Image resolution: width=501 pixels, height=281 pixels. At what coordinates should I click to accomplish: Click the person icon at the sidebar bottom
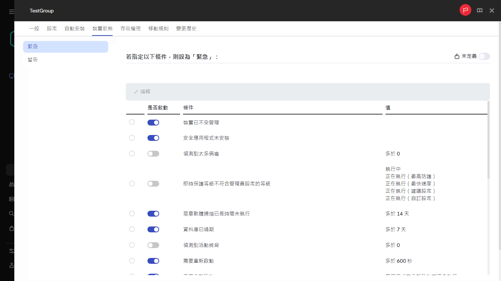click(x=11, y=265)
